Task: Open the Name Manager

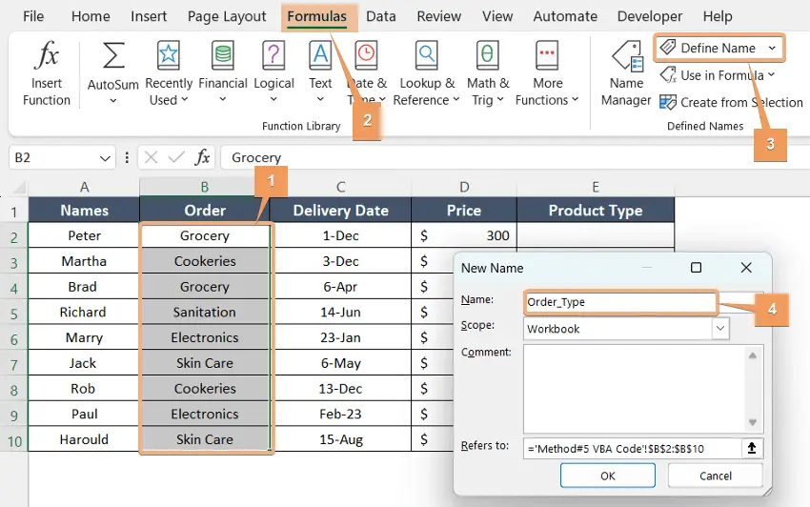Action: (x=626, y=73)
